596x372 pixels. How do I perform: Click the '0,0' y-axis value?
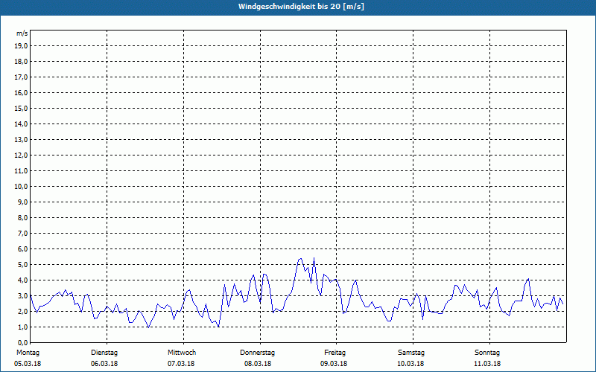(x=22, y=342)
